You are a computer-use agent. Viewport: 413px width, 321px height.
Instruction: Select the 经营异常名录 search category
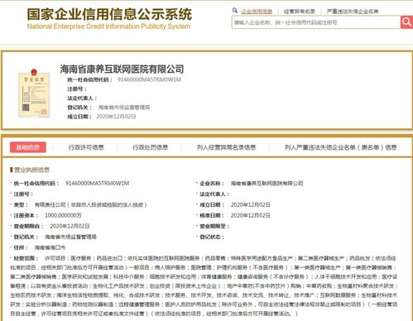[x=300, y=12]
